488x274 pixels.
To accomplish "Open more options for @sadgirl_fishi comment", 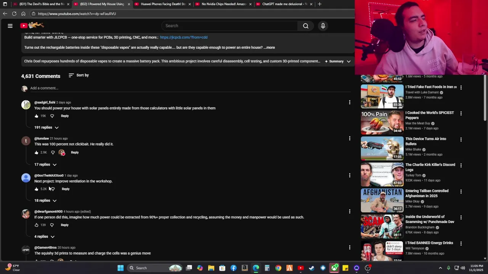I will tap(350, 102).
